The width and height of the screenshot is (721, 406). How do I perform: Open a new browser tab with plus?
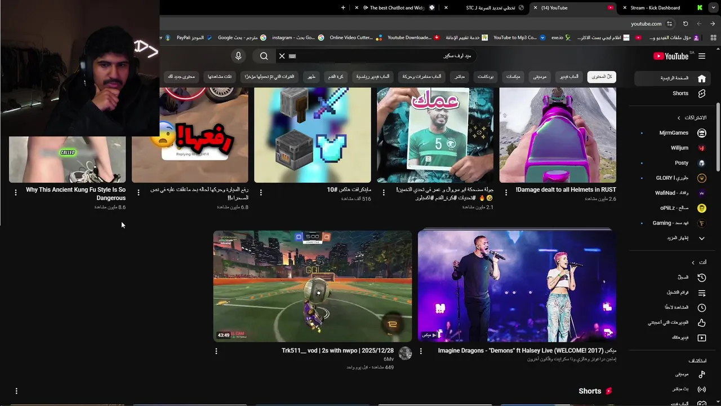[x=344, y=8]
